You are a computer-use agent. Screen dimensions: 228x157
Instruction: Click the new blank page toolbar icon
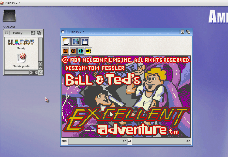pyautogui.click(x=67, y=42)
